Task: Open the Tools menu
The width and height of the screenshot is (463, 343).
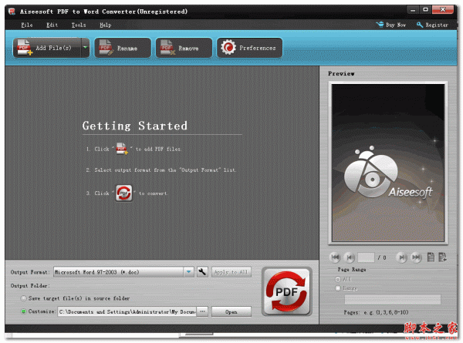Action: 79,25
